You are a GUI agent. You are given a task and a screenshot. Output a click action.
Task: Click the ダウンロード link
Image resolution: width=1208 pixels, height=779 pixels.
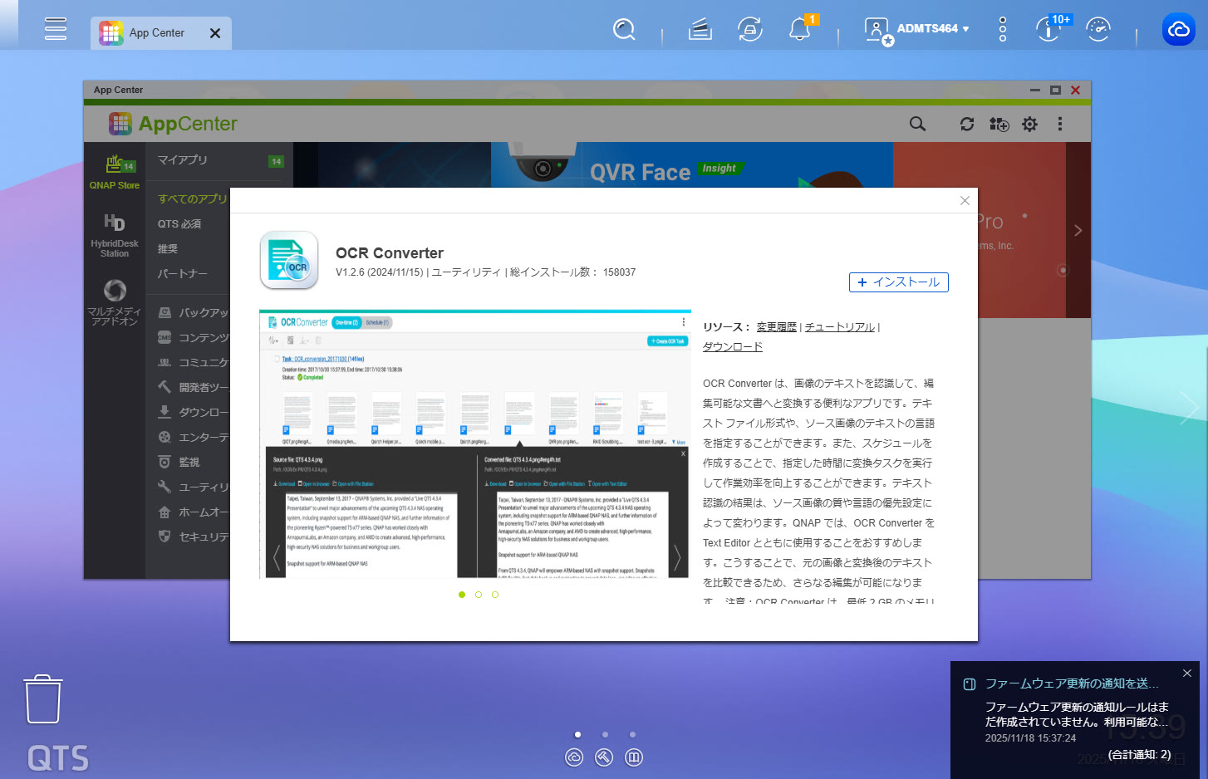pos(732,347)
